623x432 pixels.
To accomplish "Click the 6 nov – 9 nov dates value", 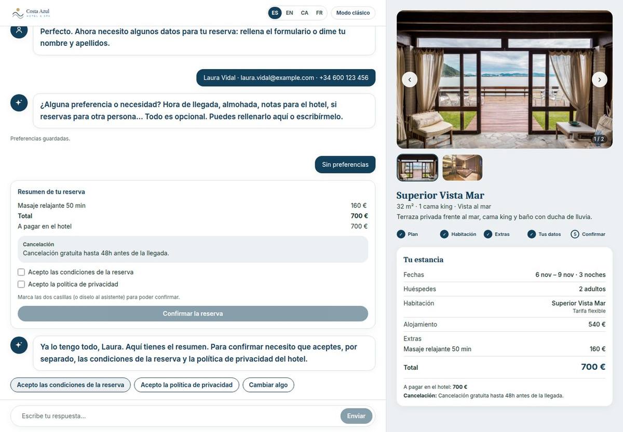I will [571, 275].
